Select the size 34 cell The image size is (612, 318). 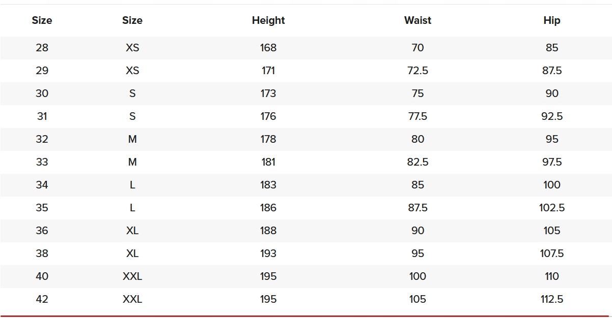tap(42, 185)
